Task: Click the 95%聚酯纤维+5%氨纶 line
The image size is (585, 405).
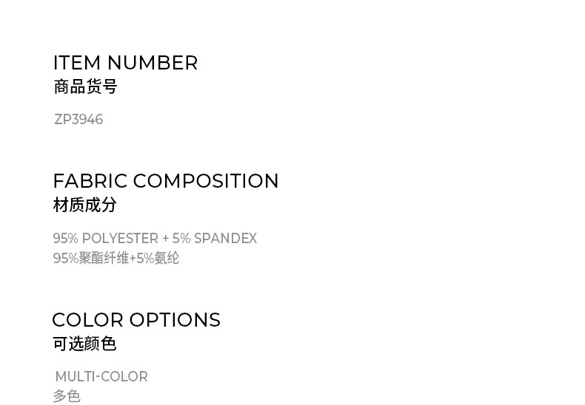Action: coord(116,258)
